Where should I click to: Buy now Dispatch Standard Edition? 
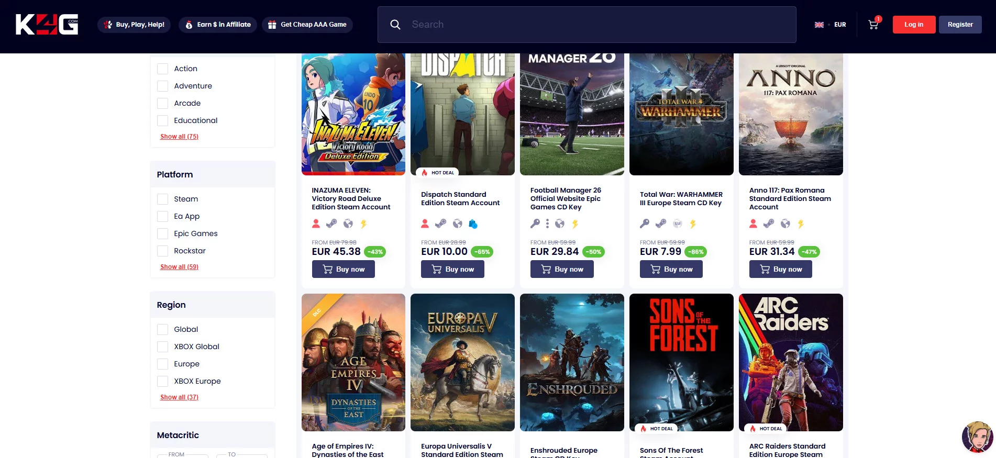(452, 269)
